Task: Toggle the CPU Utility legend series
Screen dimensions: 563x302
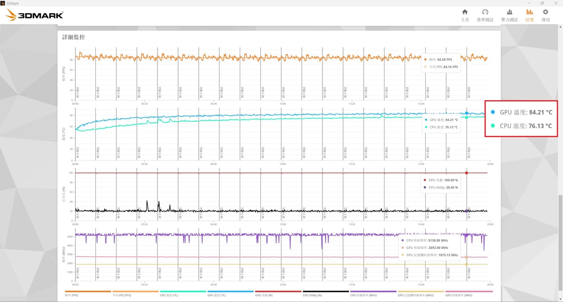Action: coord(325,293)
